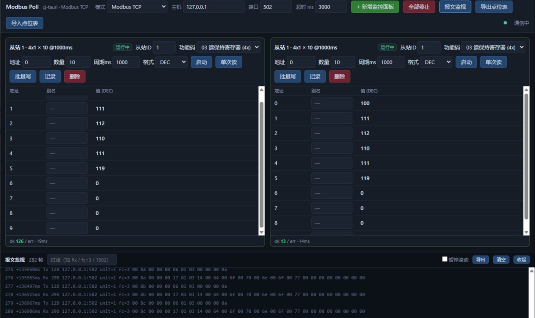The height and width of the screenshot is (318, 535).
Task: Clear messages with 清空 button
Action: (x=501, y=260)
